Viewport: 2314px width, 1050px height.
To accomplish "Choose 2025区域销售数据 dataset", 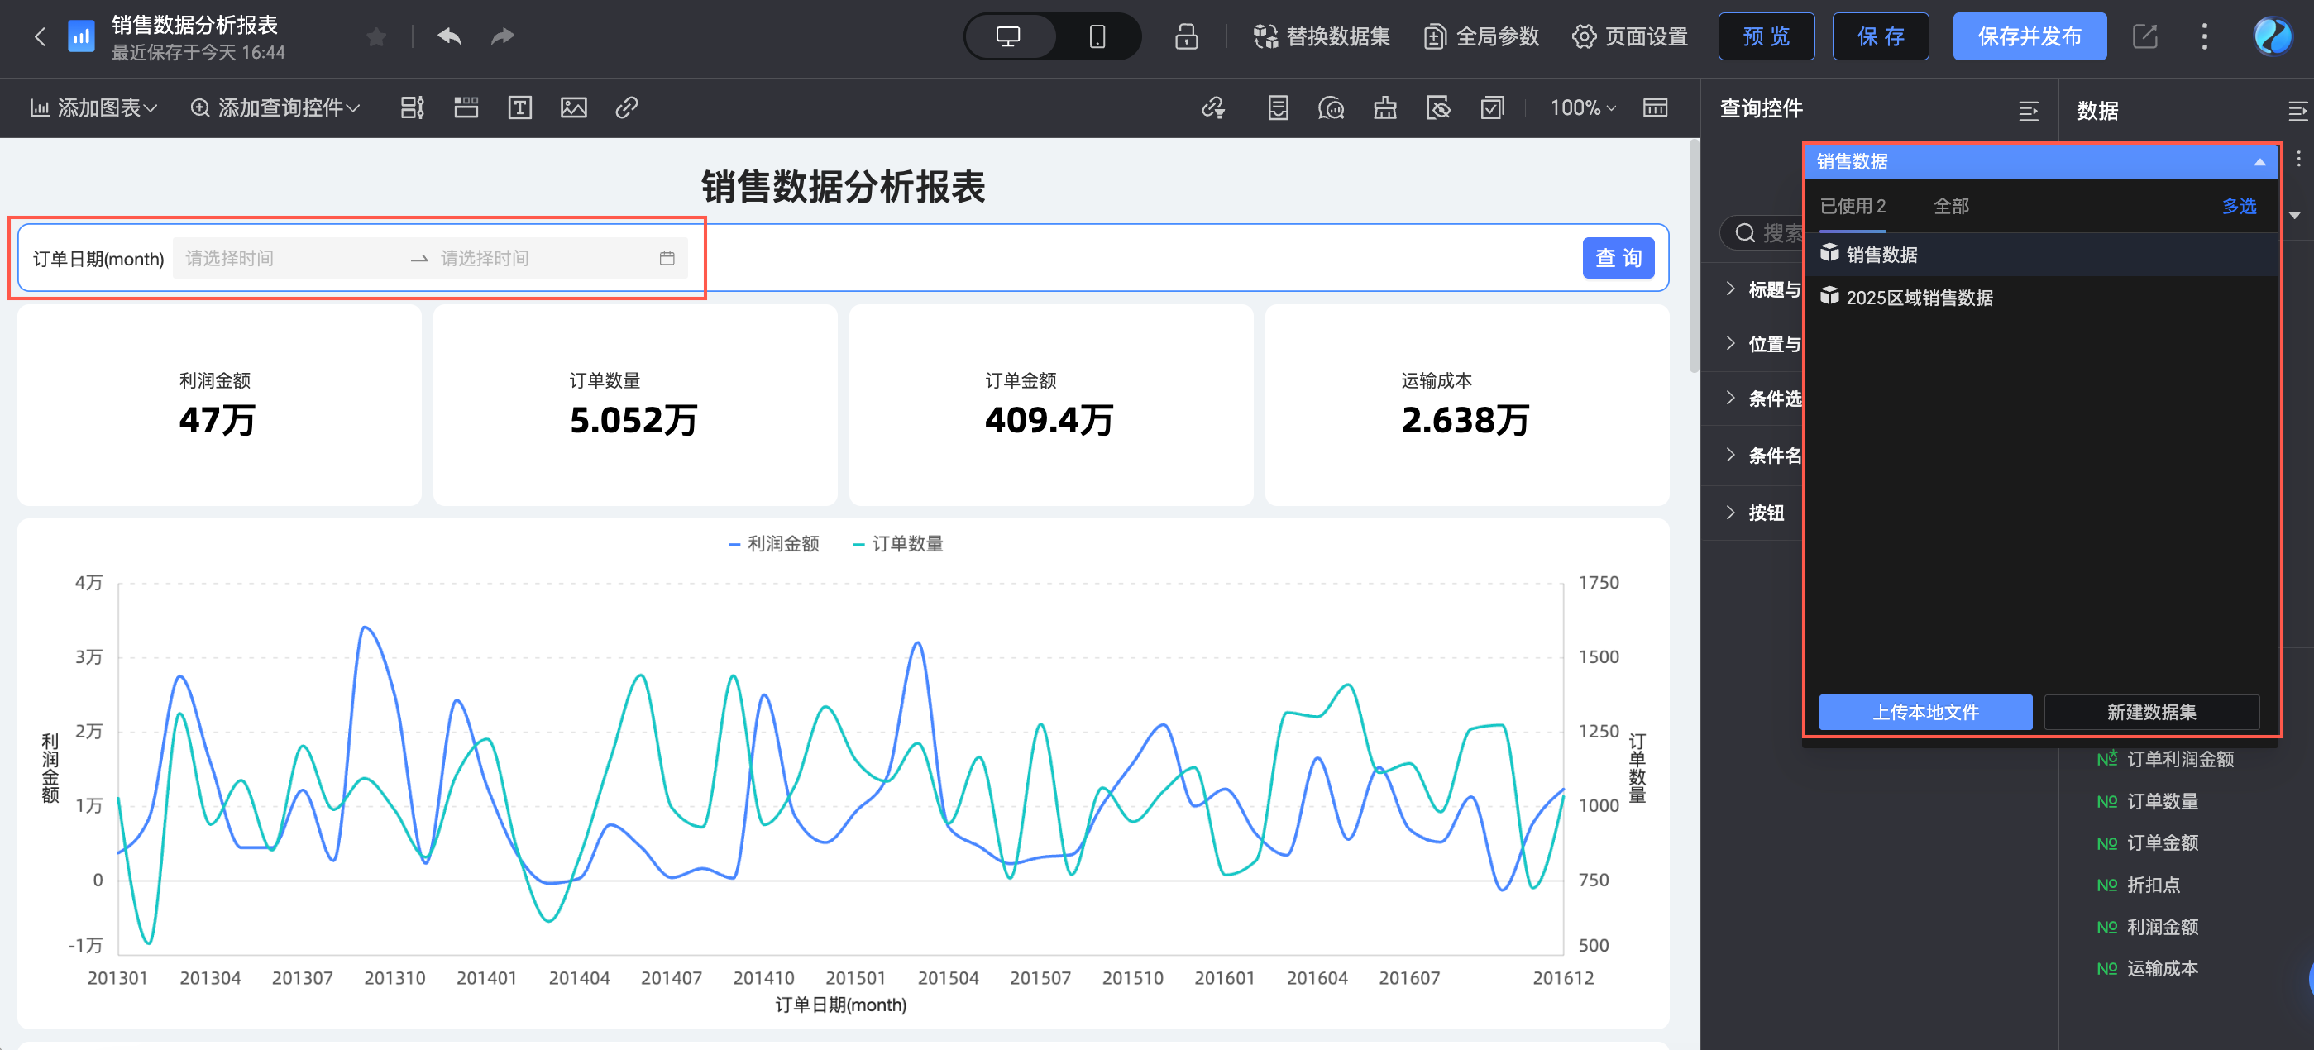I will (1918, 298).
